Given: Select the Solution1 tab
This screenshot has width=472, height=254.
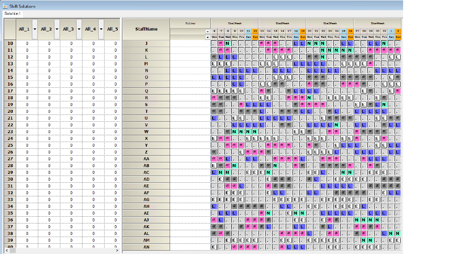Looking at the screenshot, I should [12, 14].
